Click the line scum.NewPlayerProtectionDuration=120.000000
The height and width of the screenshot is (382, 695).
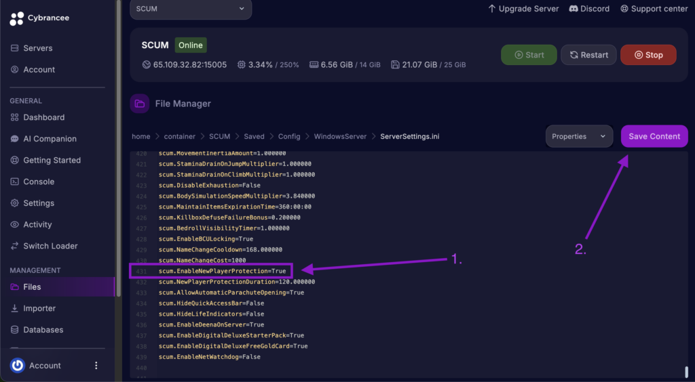tap(237, 282)
